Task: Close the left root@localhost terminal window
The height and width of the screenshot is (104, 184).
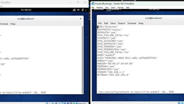Action: point(80,18)
